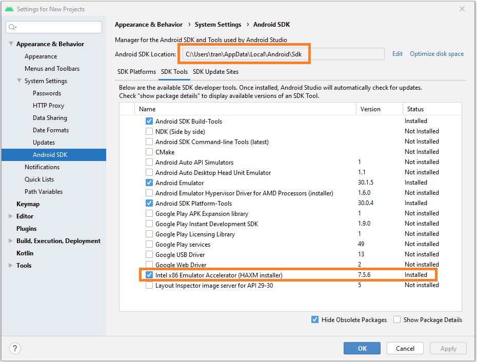
Task: Click Platform-Tools version 30.0.4 cell
Action: [x=366, y=203]
